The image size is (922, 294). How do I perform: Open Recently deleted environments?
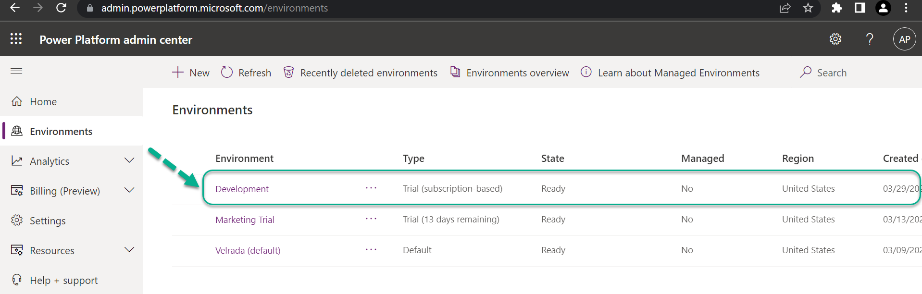361,73
